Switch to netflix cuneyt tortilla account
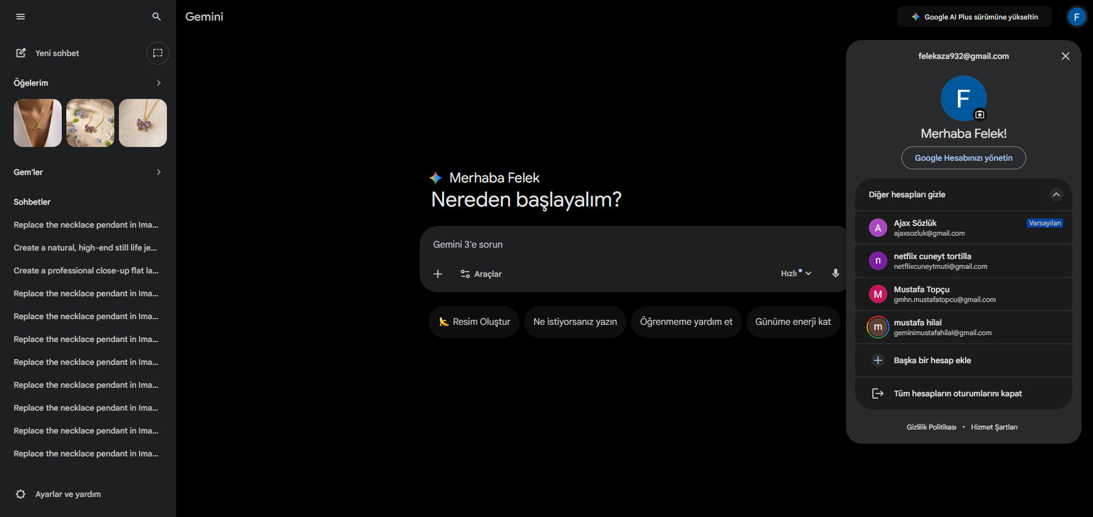 pos(964,261)
